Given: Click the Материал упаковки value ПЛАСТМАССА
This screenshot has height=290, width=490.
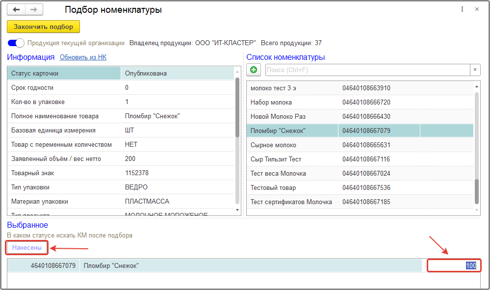Looking at the screenshot, I should tap(147, 202).
